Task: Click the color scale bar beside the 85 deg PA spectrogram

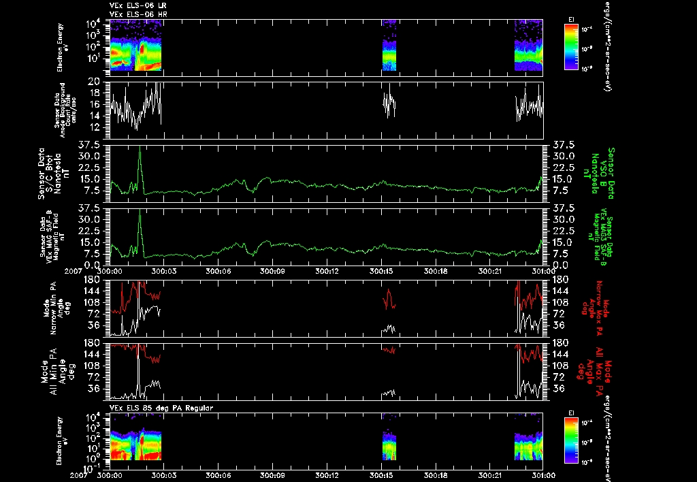Action: click(571, 440)
